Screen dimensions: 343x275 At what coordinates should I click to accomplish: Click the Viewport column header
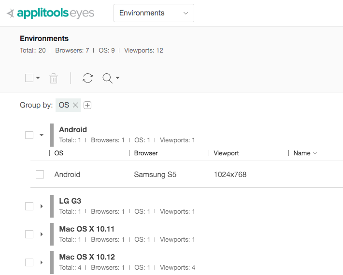(x=226, y=153)
